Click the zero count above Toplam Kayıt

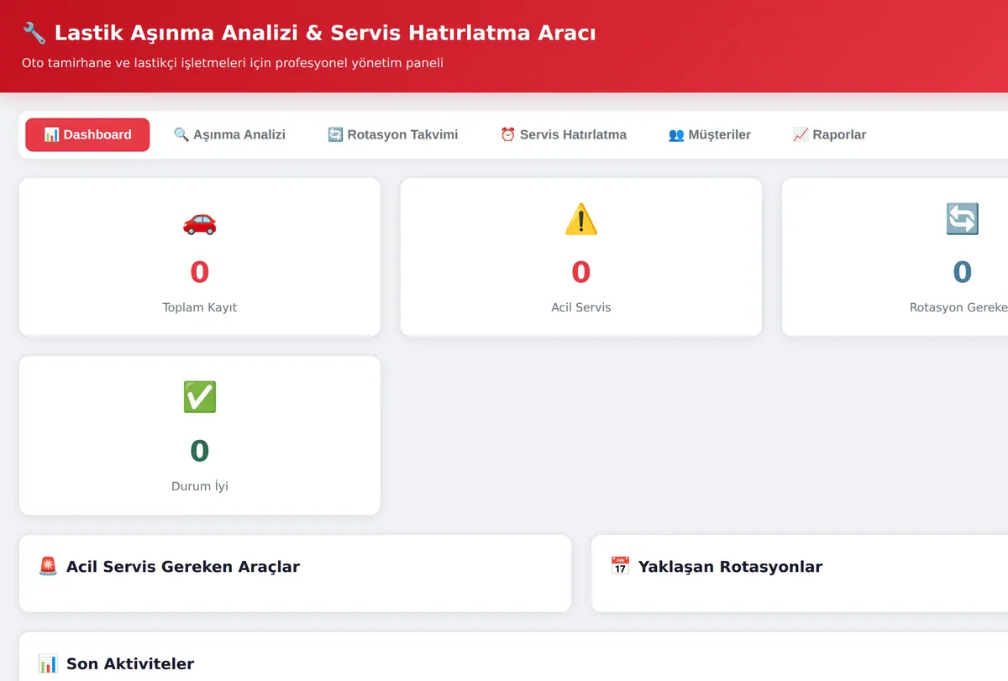click(x=200, y=272)
